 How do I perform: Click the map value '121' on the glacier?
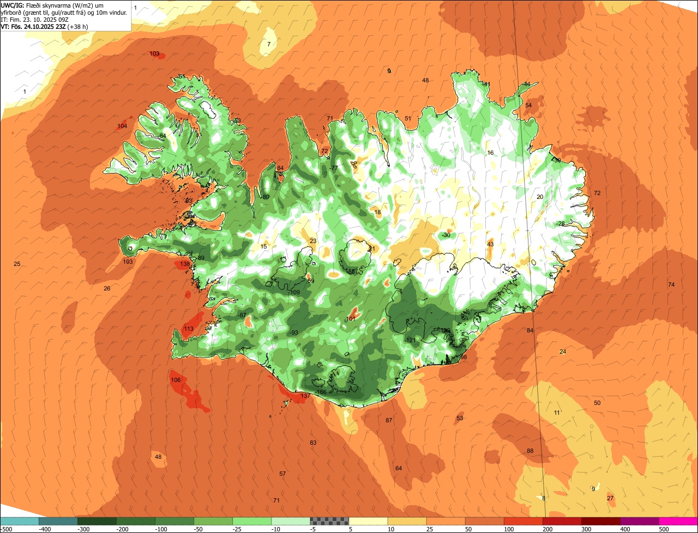pos(410,340)
